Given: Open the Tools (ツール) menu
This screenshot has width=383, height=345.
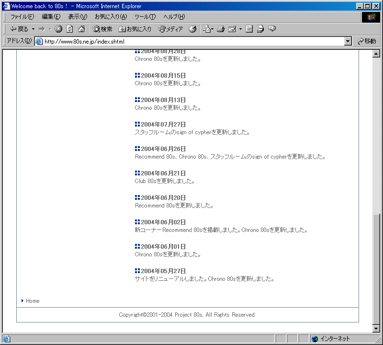Looking at the screenshot, I should point(145,17).
